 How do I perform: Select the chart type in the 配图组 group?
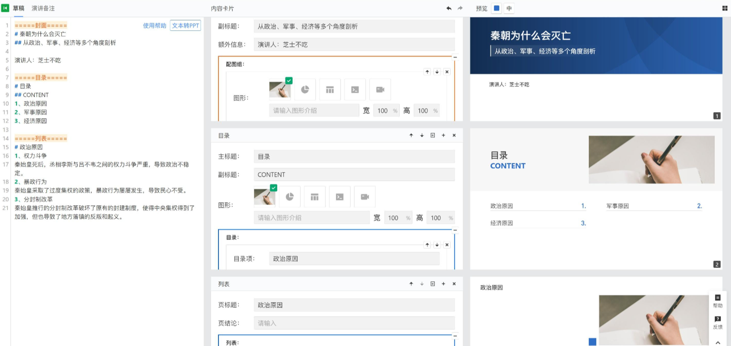tap(305, 89)
